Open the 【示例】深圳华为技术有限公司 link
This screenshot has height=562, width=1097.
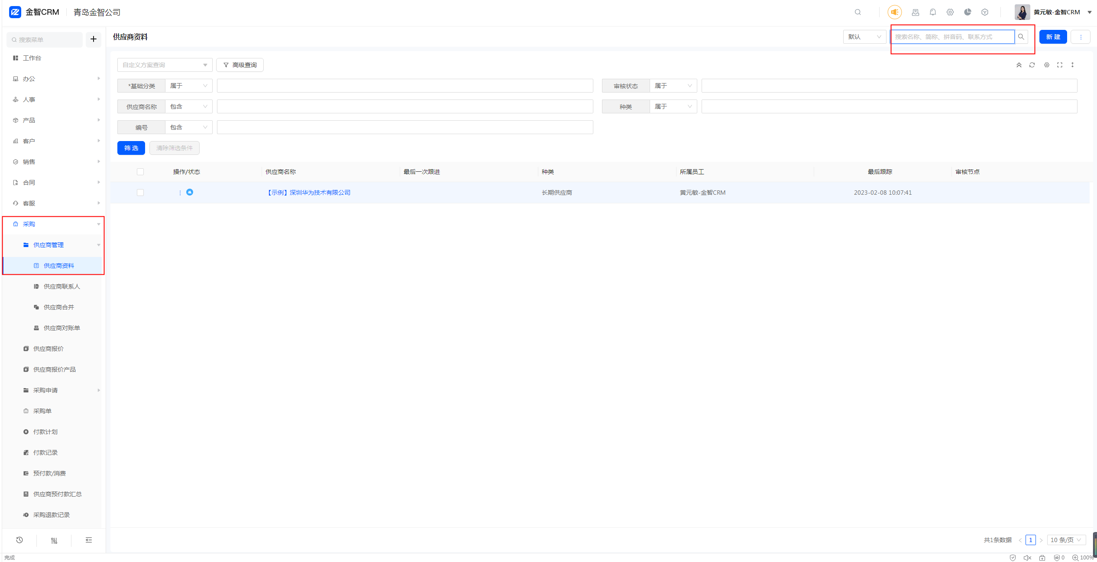point(309,193)
